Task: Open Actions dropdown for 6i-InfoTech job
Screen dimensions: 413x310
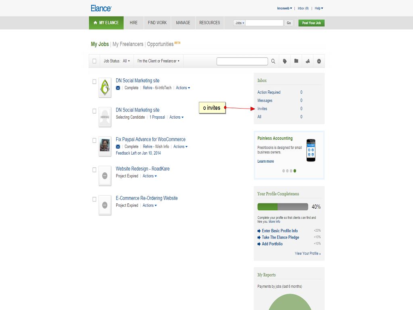Action: (x=183, y=88)
